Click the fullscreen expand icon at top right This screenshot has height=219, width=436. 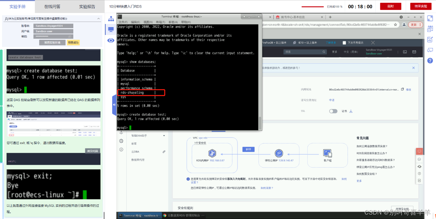coord(430,18)
